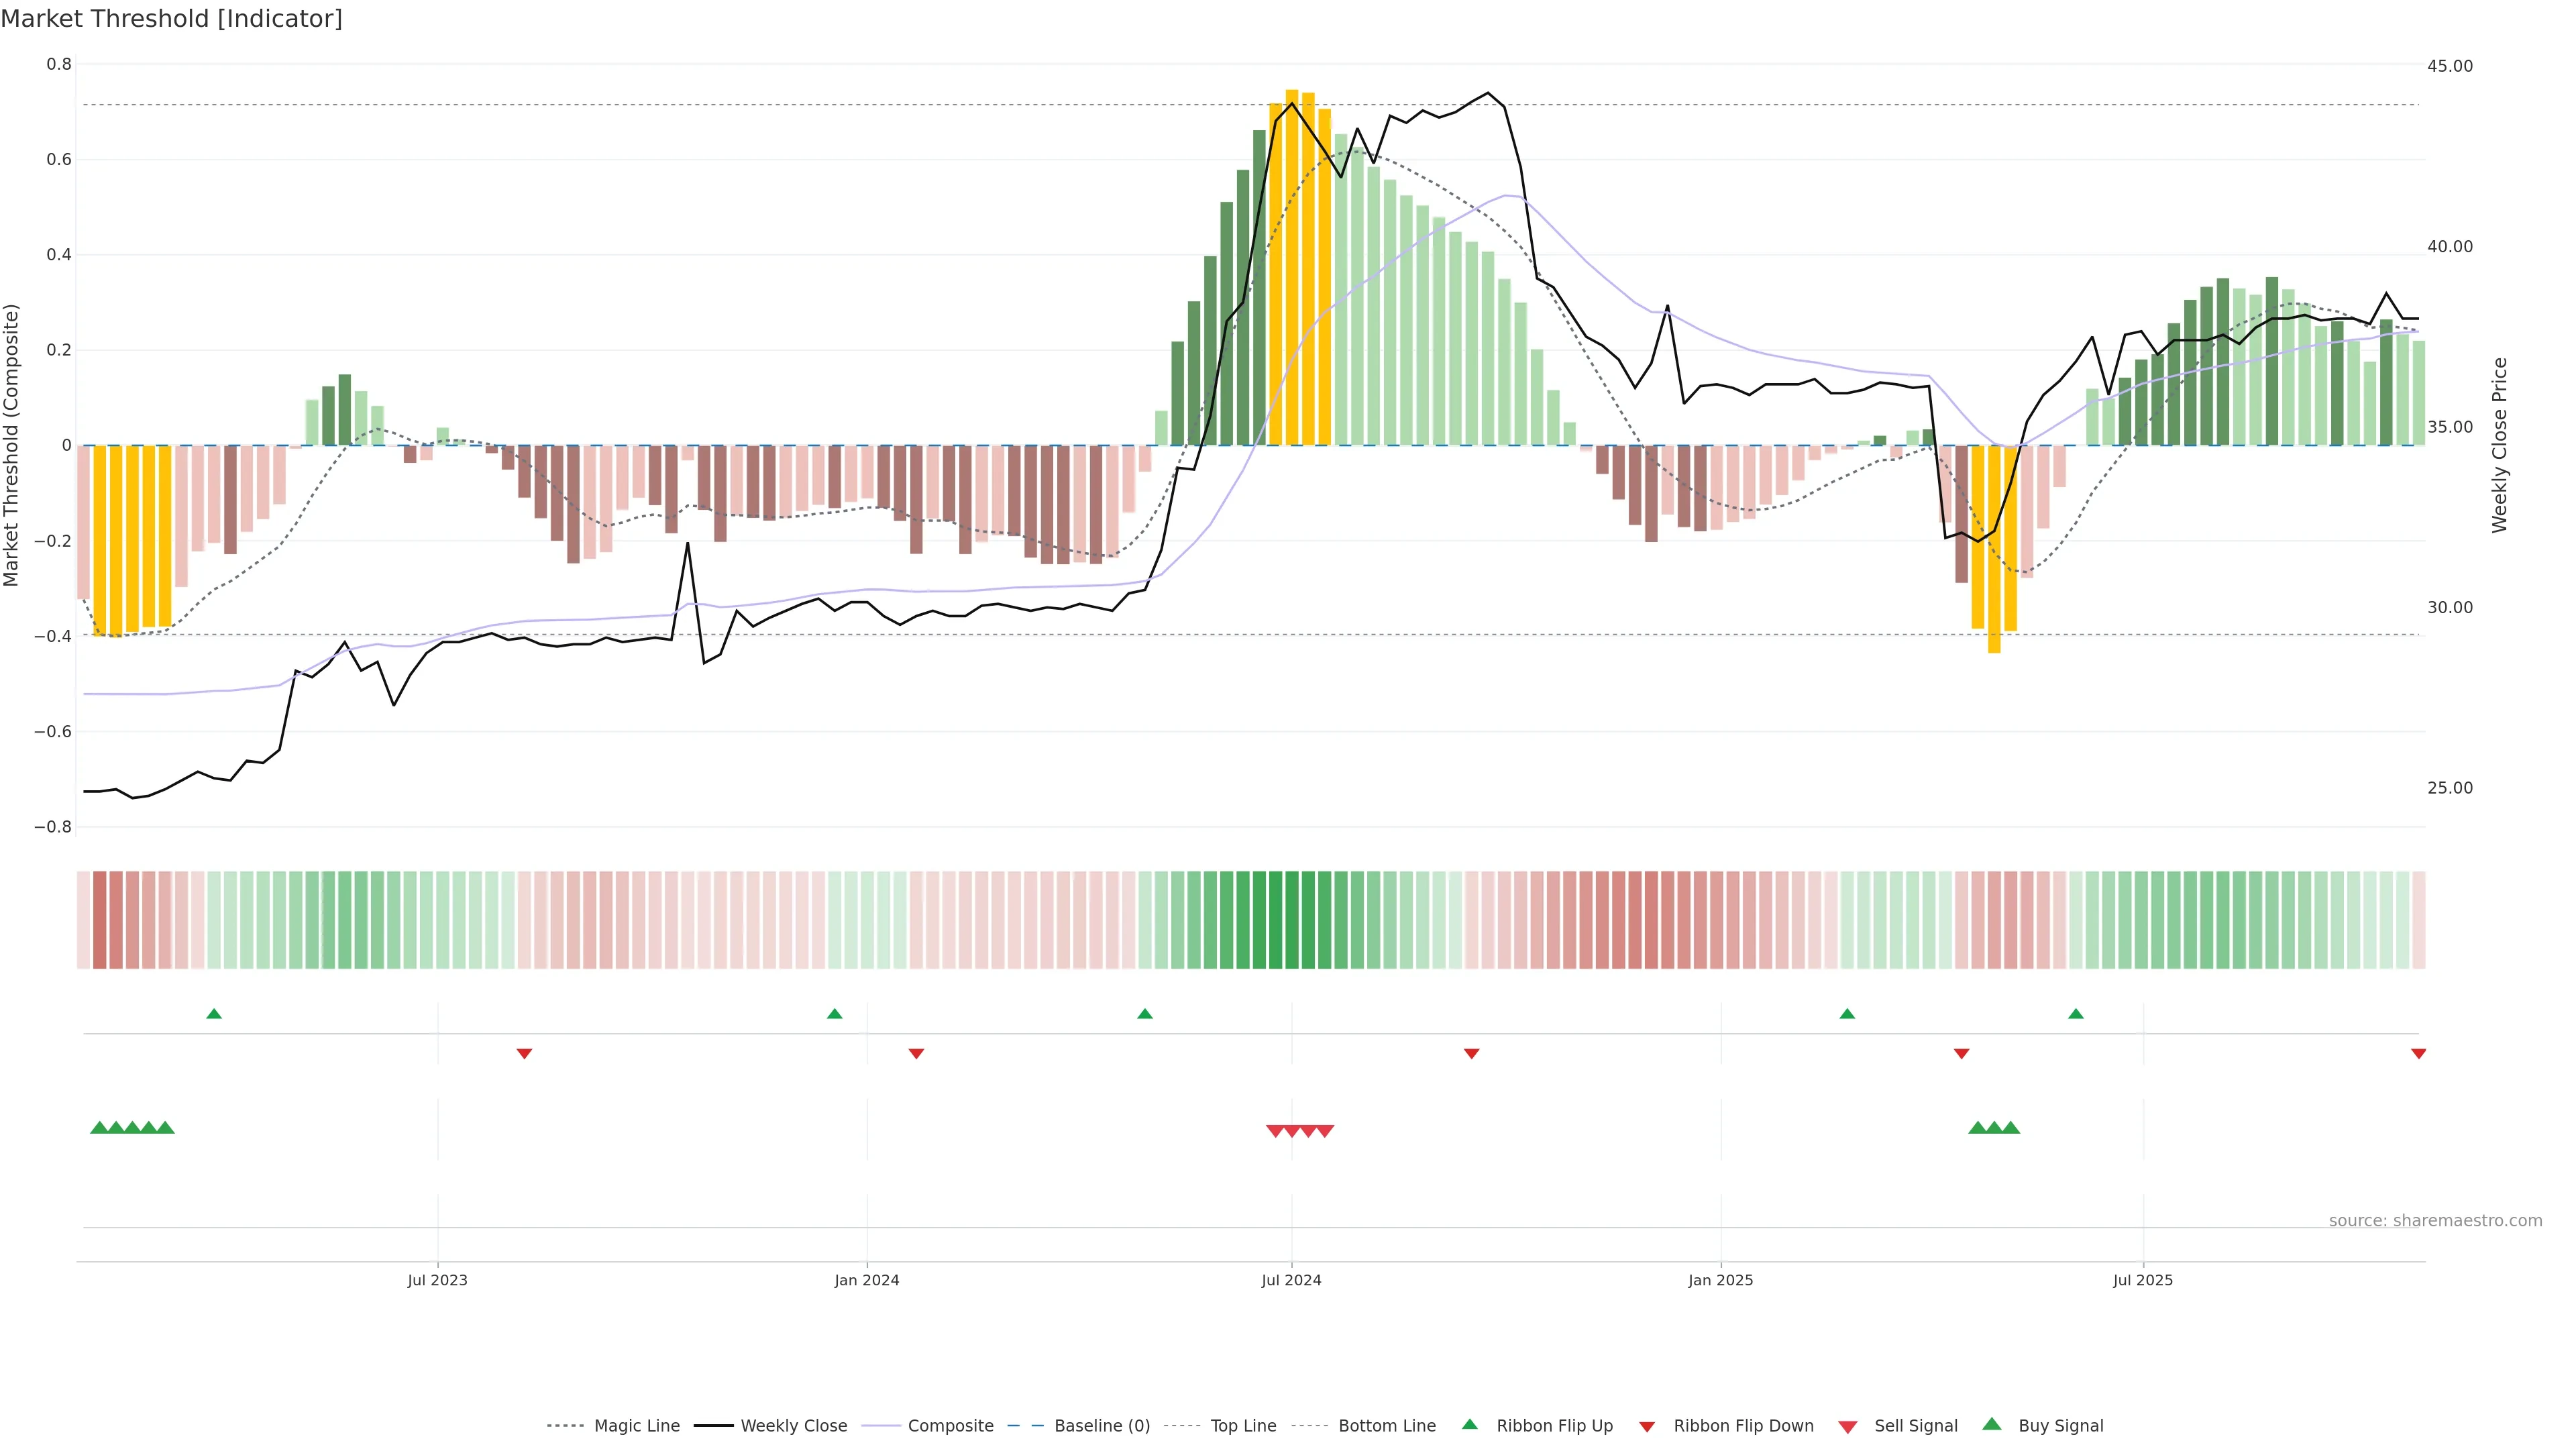The height and width of the screenshot is (1449, 2576).
Task: Click the Jan 2025 x-axis label
Action: (1720, 1280)
